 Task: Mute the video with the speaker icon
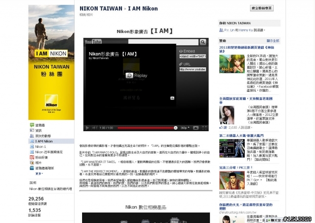[94, 128]
